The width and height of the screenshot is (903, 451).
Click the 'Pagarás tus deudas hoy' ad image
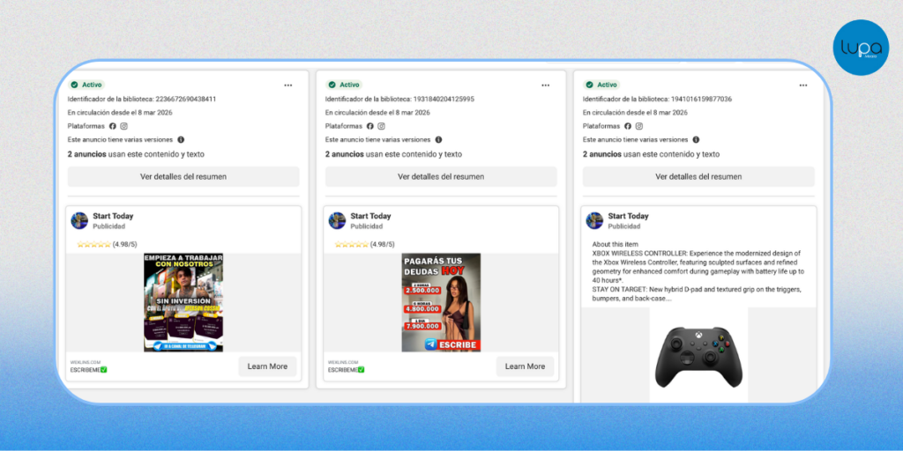[x=441, y=302]
